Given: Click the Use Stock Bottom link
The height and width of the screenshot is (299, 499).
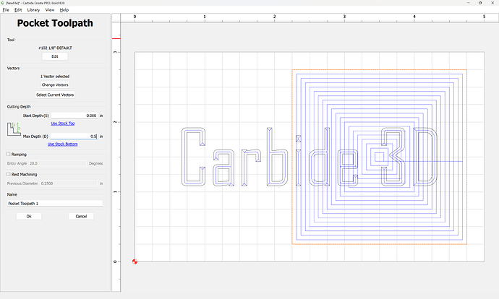Looking at the screenshot, I should click(62, 144).
